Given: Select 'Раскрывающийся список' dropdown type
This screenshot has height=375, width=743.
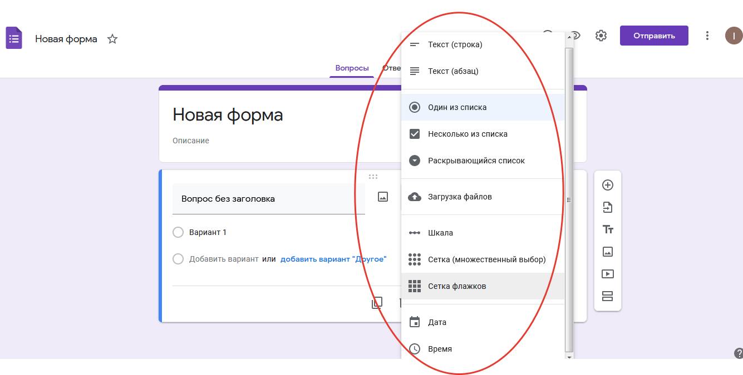Looking at the screenshot, I should coord(476,161).
